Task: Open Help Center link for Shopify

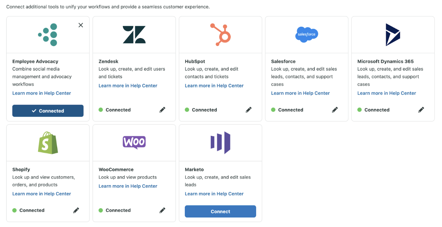Action: (42, 194)
